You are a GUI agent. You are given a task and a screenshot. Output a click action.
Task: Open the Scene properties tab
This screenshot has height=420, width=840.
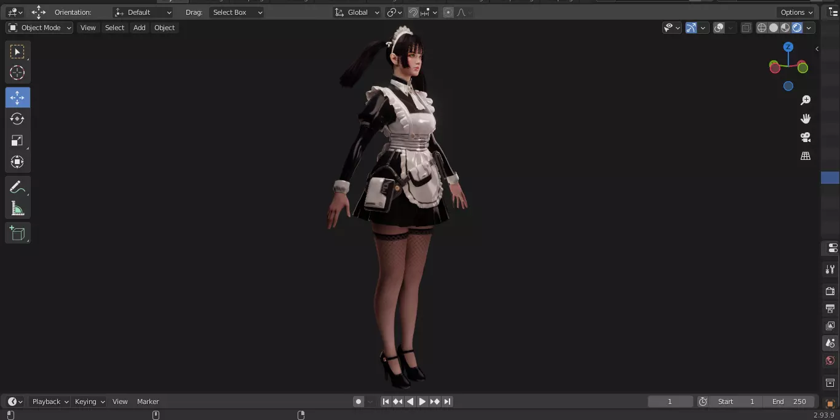tap(830, 343)
